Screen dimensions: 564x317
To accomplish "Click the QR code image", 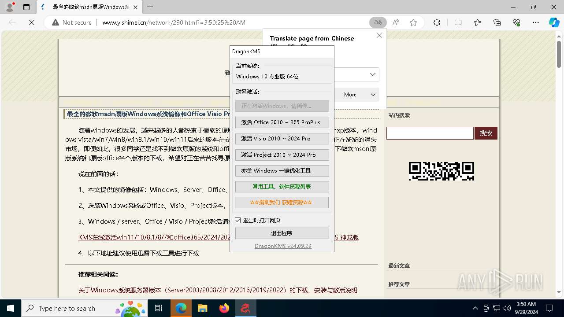I will [441, 171].
